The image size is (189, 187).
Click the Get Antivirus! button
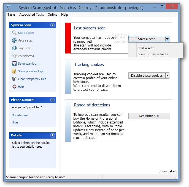pos(149,116)
